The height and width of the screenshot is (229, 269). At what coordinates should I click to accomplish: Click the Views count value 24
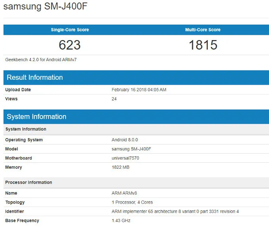click(114, 99)
